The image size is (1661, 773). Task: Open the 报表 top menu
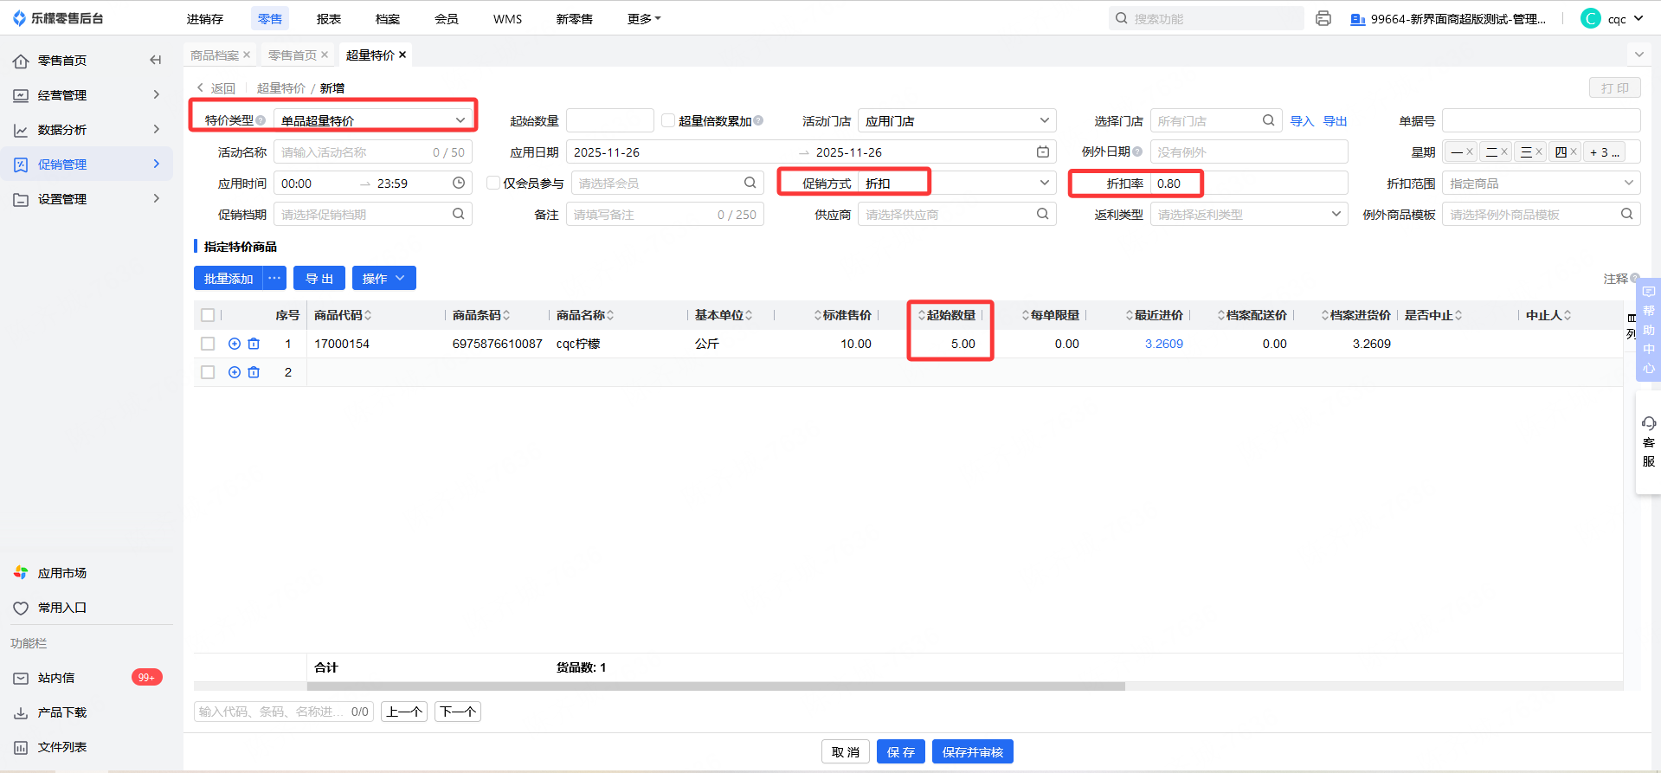(x=329, y=18)
